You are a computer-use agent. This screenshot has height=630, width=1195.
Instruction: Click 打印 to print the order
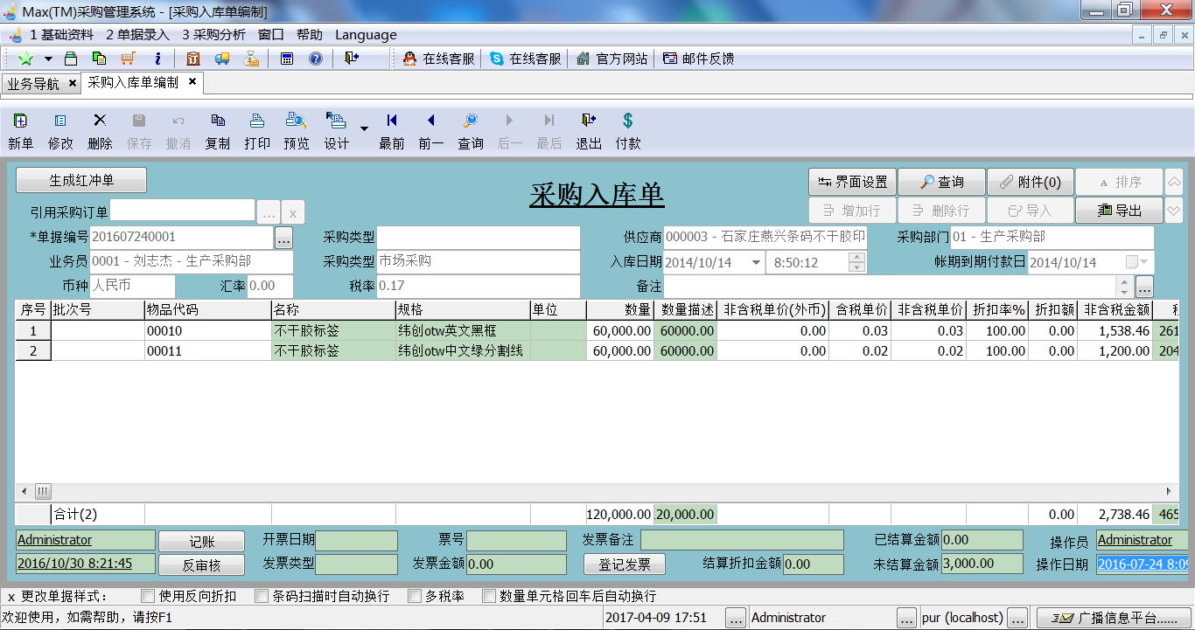(257, 131)
